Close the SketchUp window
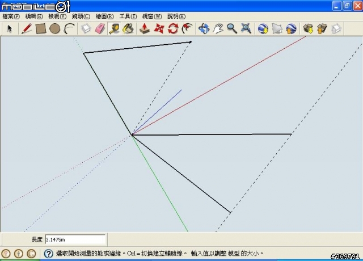The height and width of the screenshot is (261, 363). tap(357, 6)
